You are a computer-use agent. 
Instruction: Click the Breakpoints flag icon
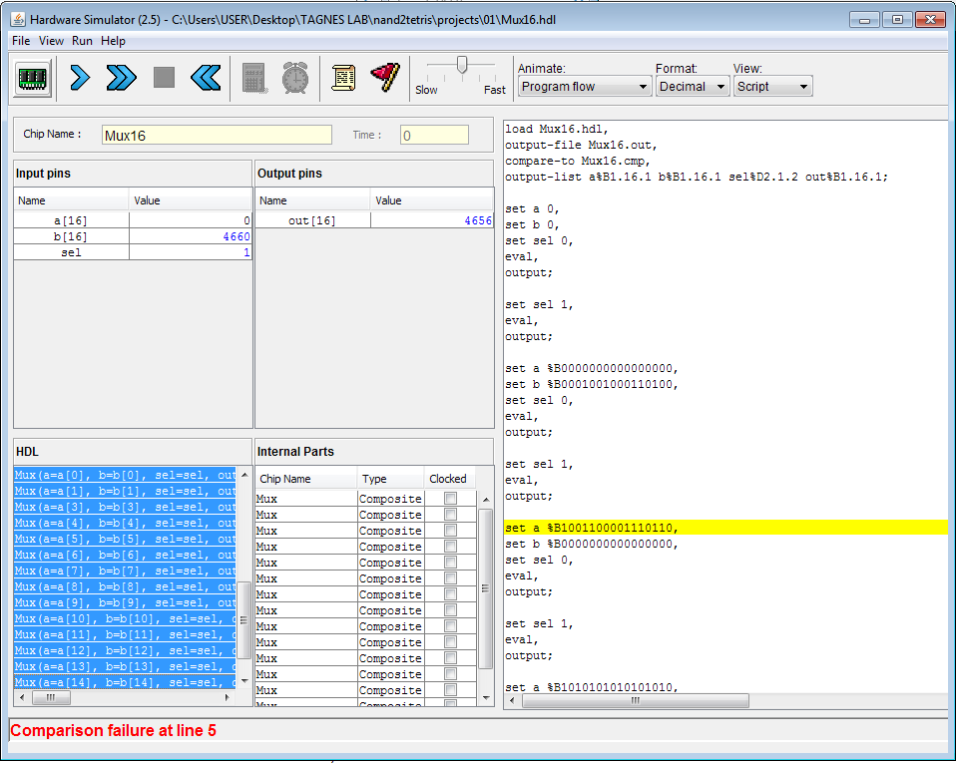[385, 77]
